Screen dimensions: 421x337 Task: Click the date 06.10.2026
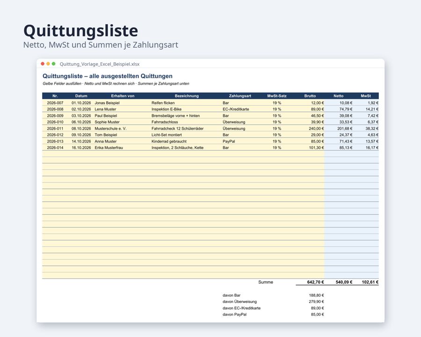[81, 122]
